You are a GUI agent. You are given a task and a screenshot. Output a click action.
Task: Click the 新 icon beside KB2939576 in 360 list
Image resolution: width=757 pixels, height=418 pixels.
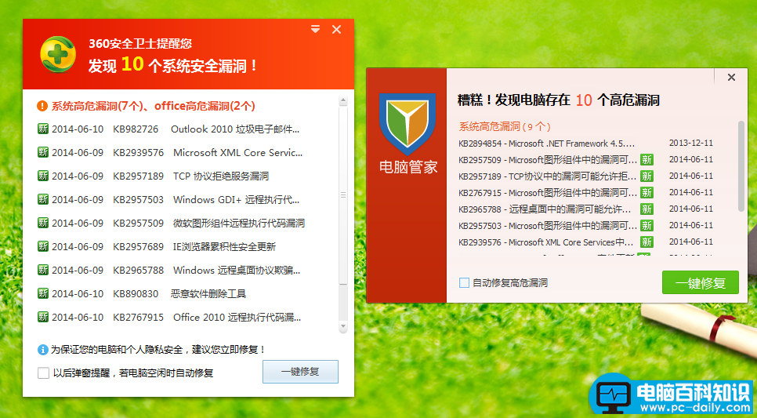pos(43,152)
